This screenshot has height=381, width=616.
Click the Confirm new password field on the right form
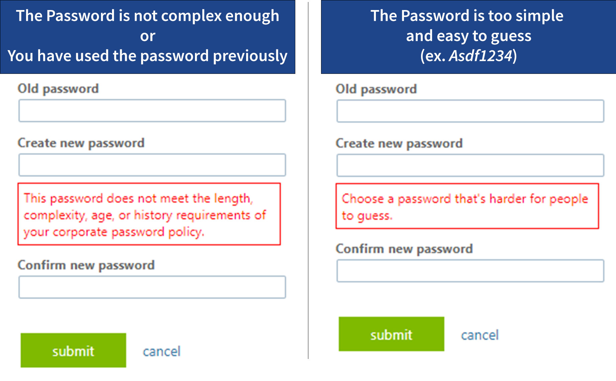[470, 270]
